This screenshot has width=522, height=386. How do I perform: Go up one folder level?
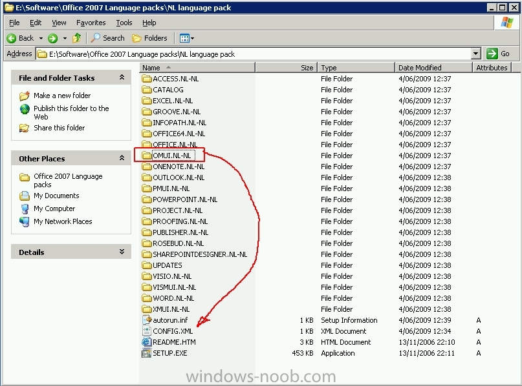pos(77,38)
